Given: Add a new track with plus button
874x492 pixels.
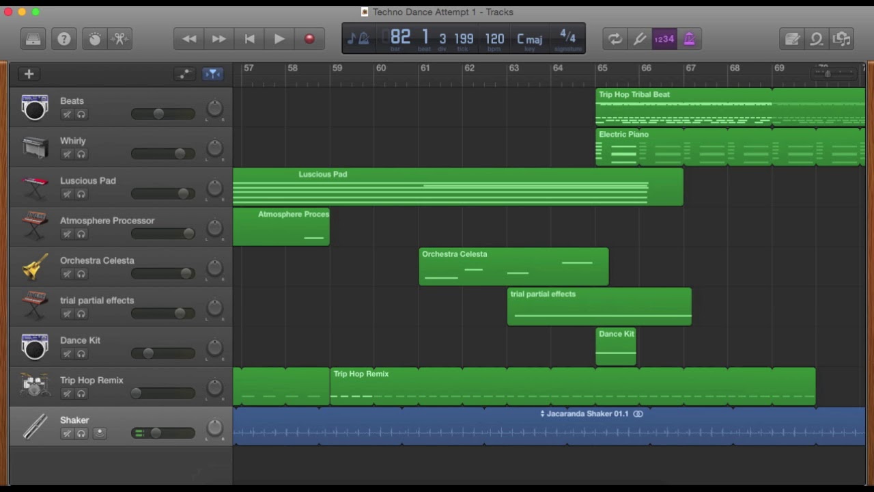Looking at the screenshot, I should pyautogui.click(x=29, y=74).
